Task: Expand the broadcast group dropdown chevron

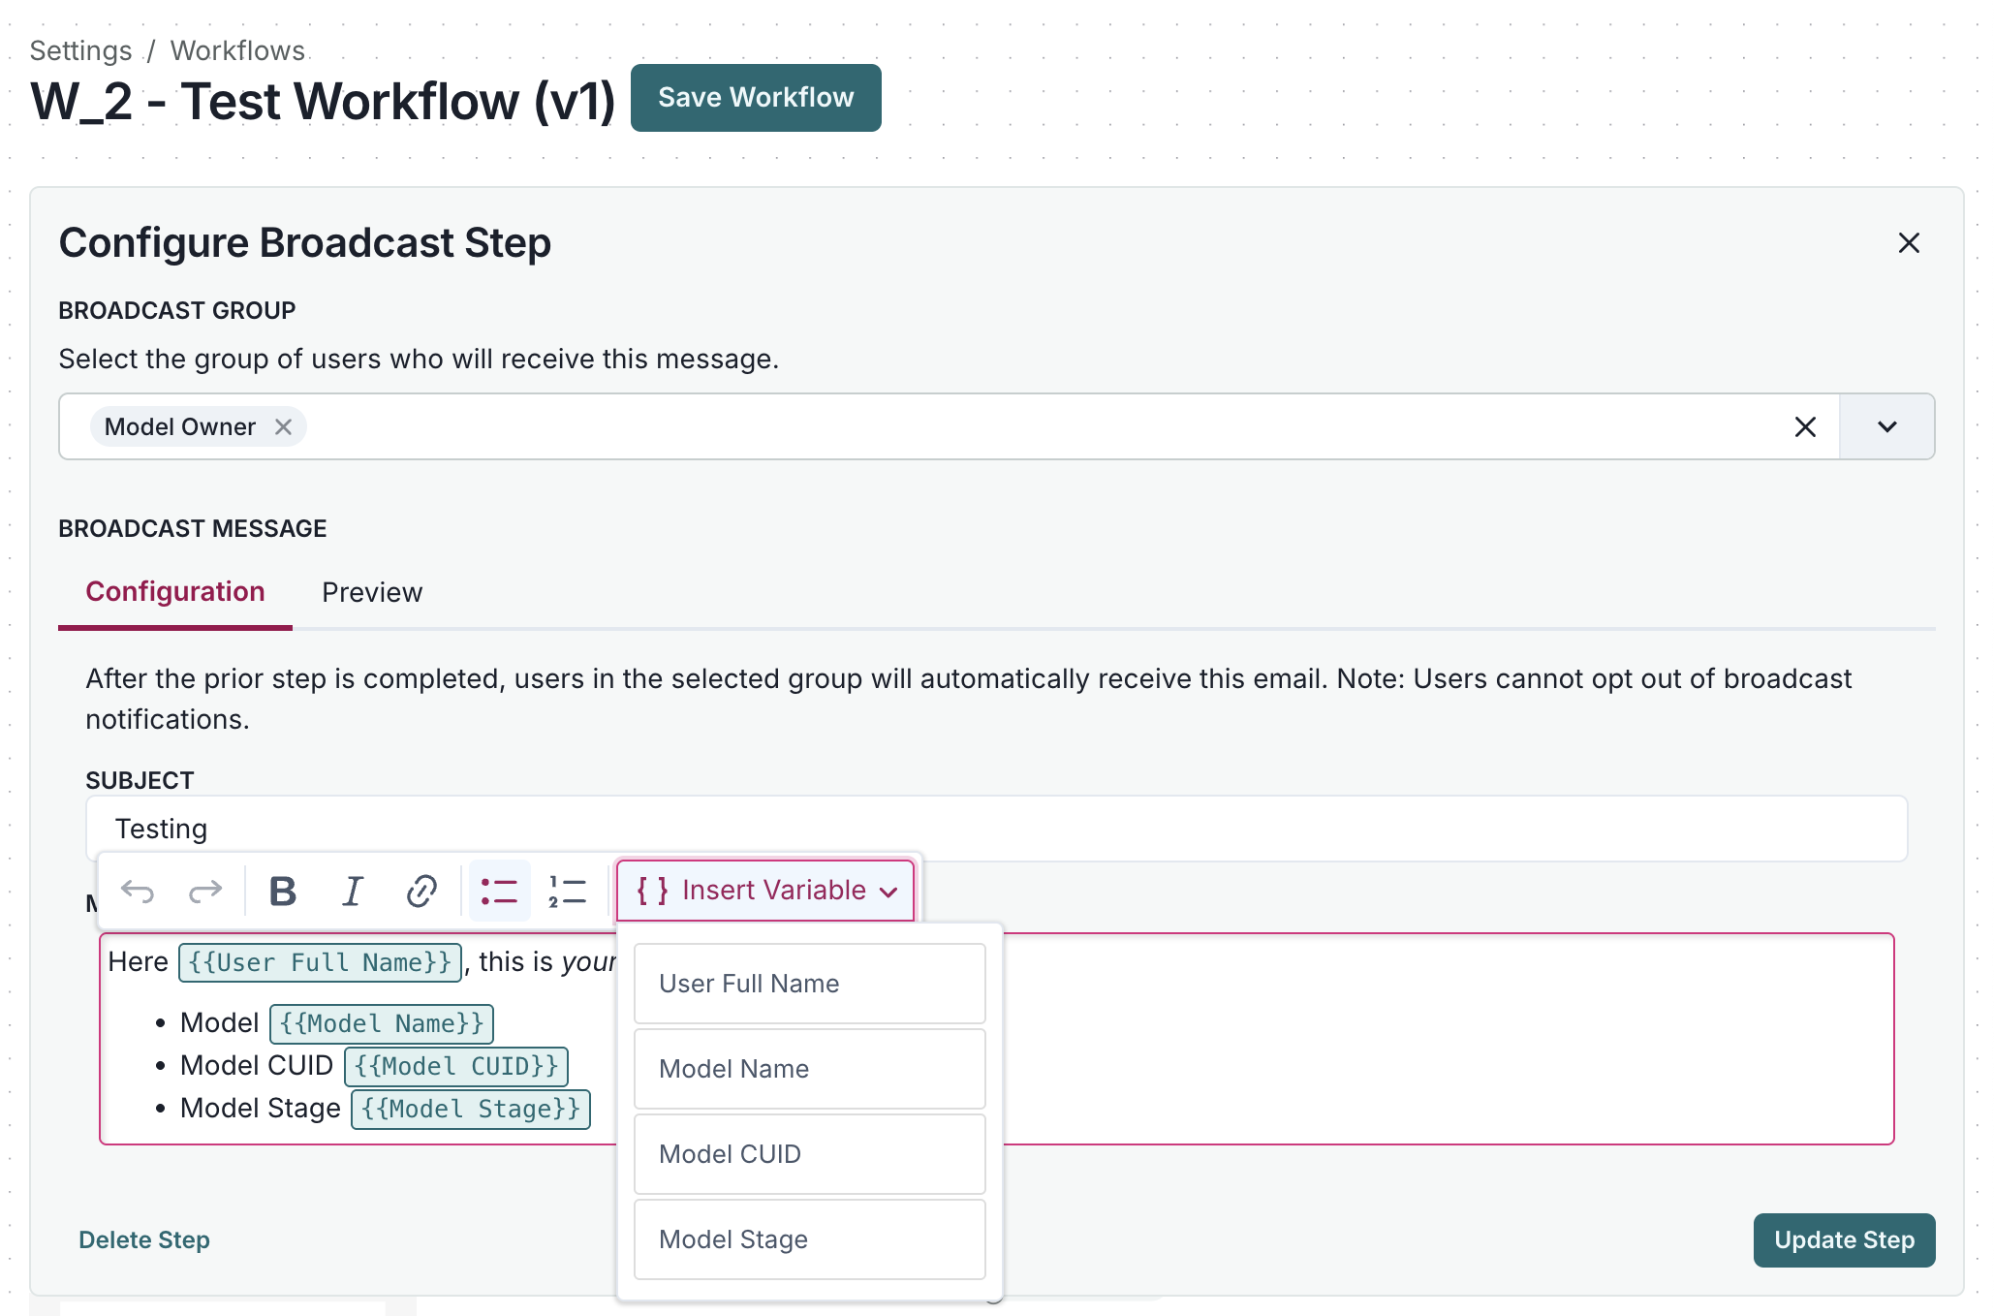Action: (1886, 426)
